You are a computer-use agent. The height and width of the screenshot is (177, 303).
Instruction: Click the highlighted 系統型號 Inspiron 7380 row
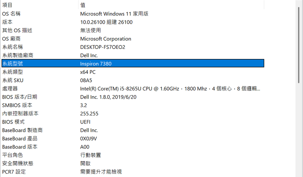pyautogui.click(x=133, y=64)
